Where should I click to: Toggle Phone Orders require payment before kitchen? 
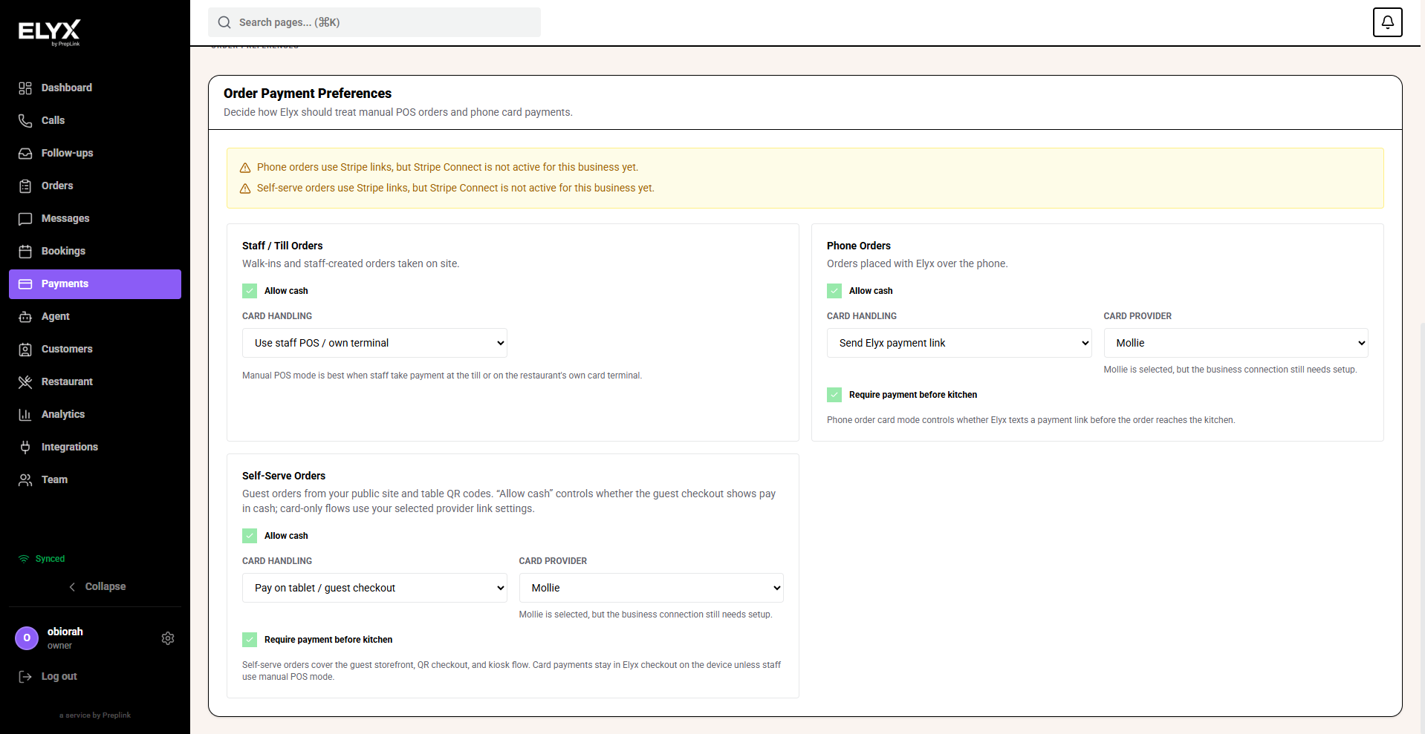pos(834,395)
